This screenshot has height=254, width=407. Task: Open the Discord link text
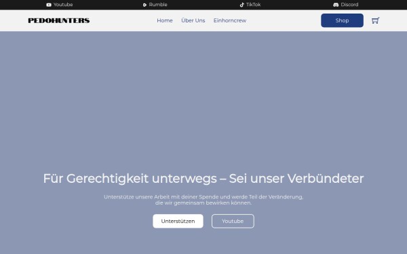pyautogui.click(x=349, y=5)
